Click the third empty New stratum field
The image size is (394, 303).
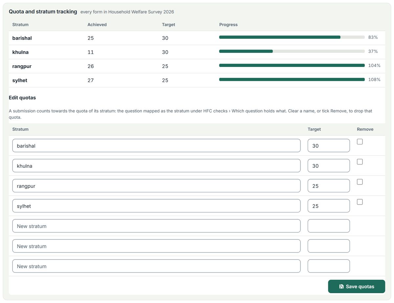(156, 266)
